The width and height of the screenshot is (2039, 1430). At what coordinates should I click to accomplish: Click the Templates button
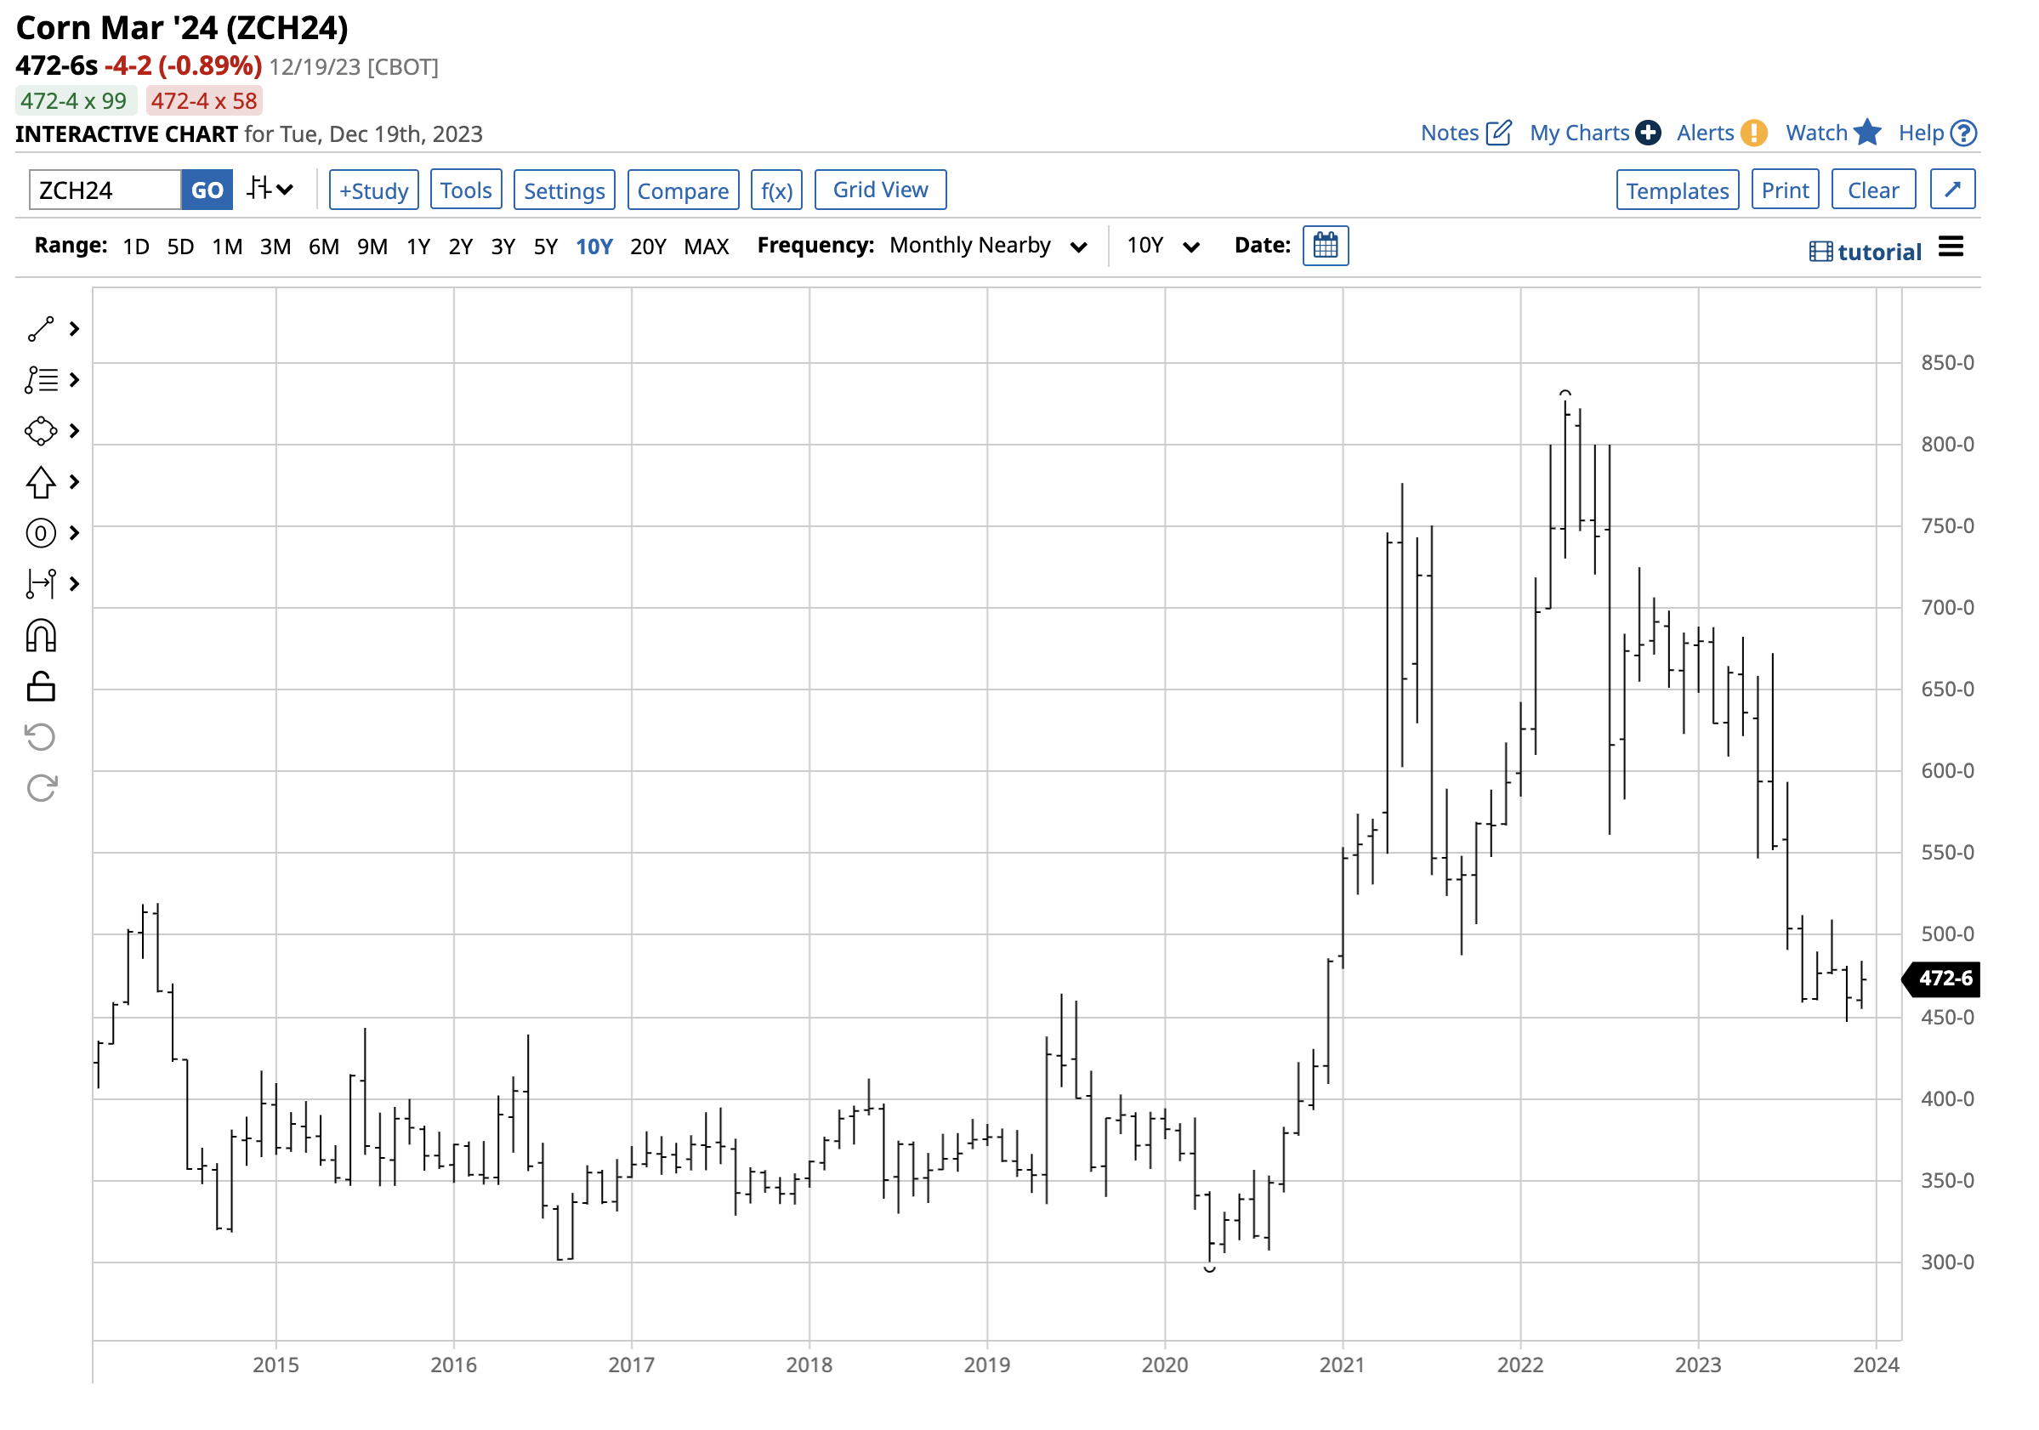[x=1677, y=190]
